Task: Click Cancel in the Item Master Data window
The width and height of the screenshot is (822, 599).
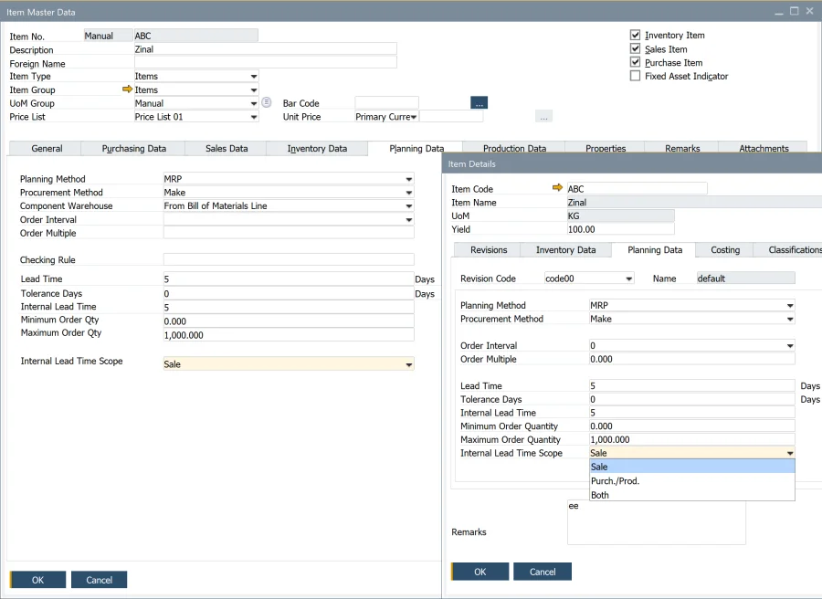Action: pos(99,580)
